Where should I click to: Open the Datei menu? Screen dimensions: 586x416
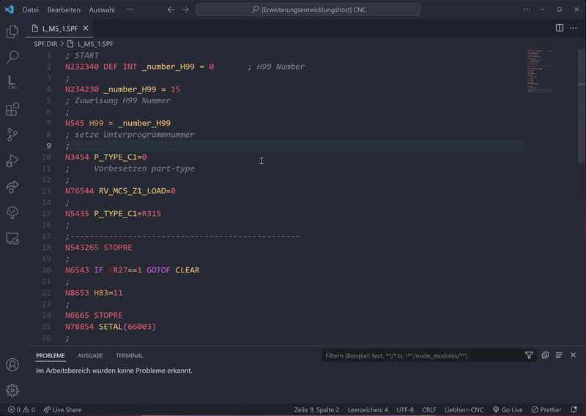click(x=31, y=10)
